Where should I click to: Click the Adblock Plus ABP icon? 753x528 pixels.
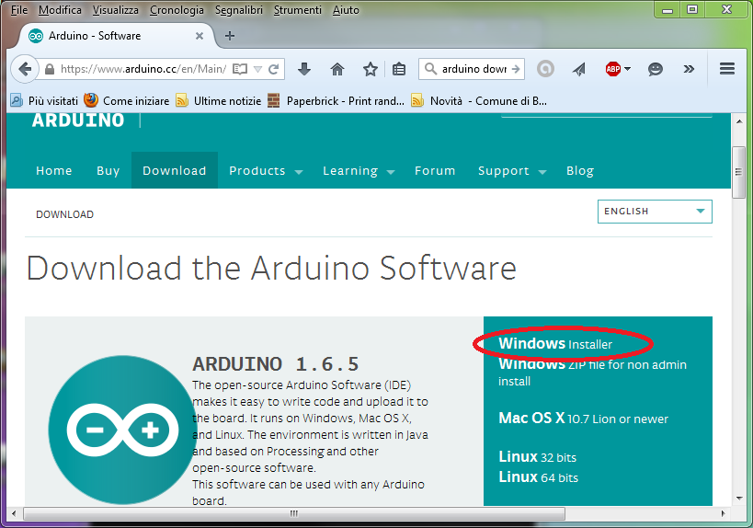612,69
